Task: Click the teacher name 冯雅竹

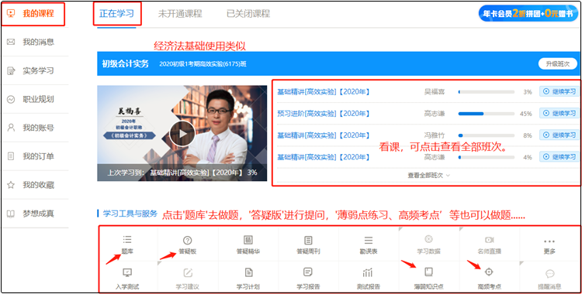Action: (435, 135)
